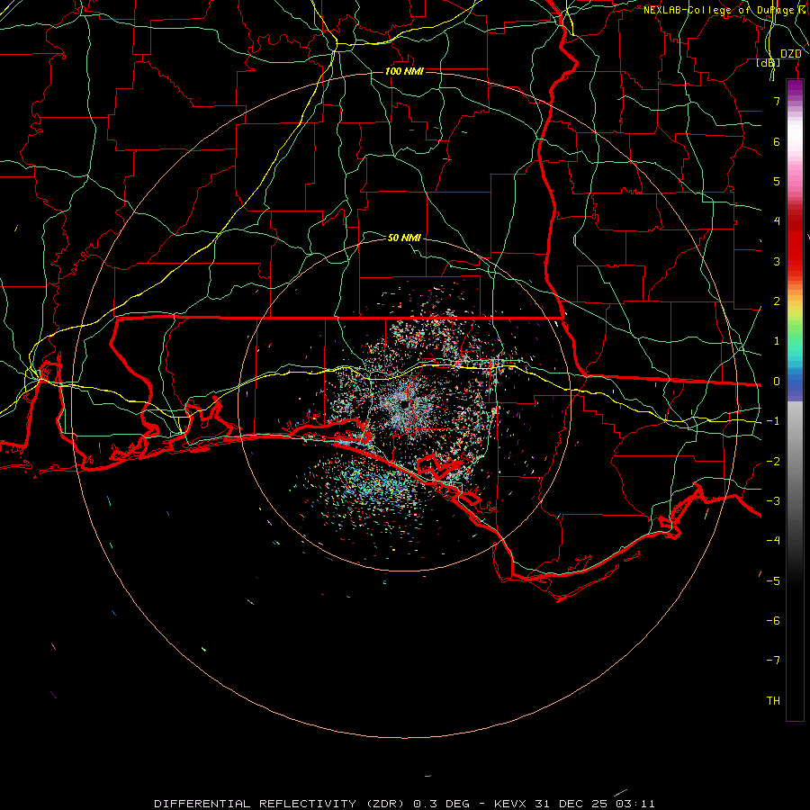Screen dimensions: 810x810
Task: Click the 5 value on color scale
Action: (x=777, y=181)
